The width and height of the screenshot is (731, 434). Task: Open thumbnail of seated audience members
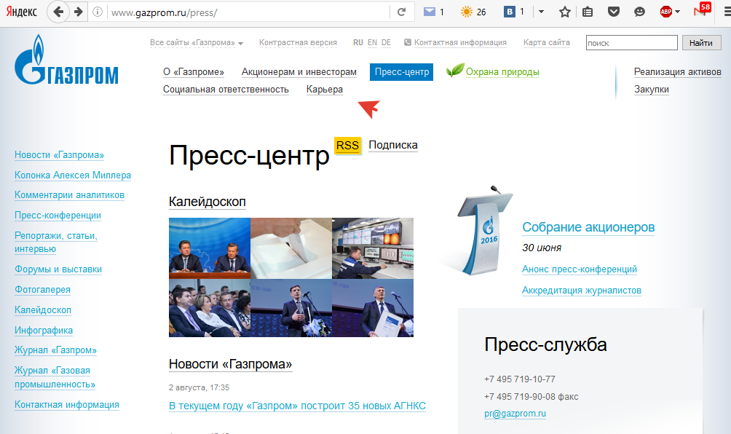pyautogui.click(x=209, y=308)
